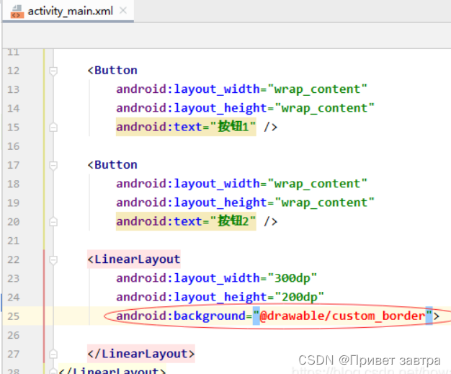This screenshot has width=451, height=374.
Task: Click the XML file icon on activity_main.xml tab
Action: [x=17, y=12]
